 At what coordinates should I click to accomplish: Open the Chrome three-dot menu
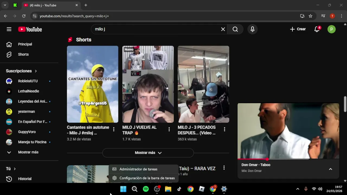click(341, 16)
